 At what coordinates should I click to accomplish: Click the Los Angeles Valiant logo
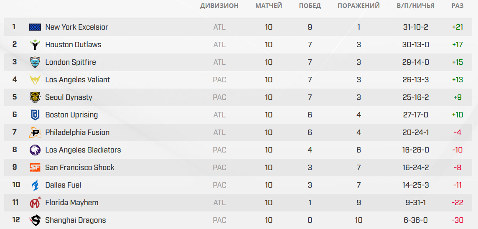click(x=35, y=80)
